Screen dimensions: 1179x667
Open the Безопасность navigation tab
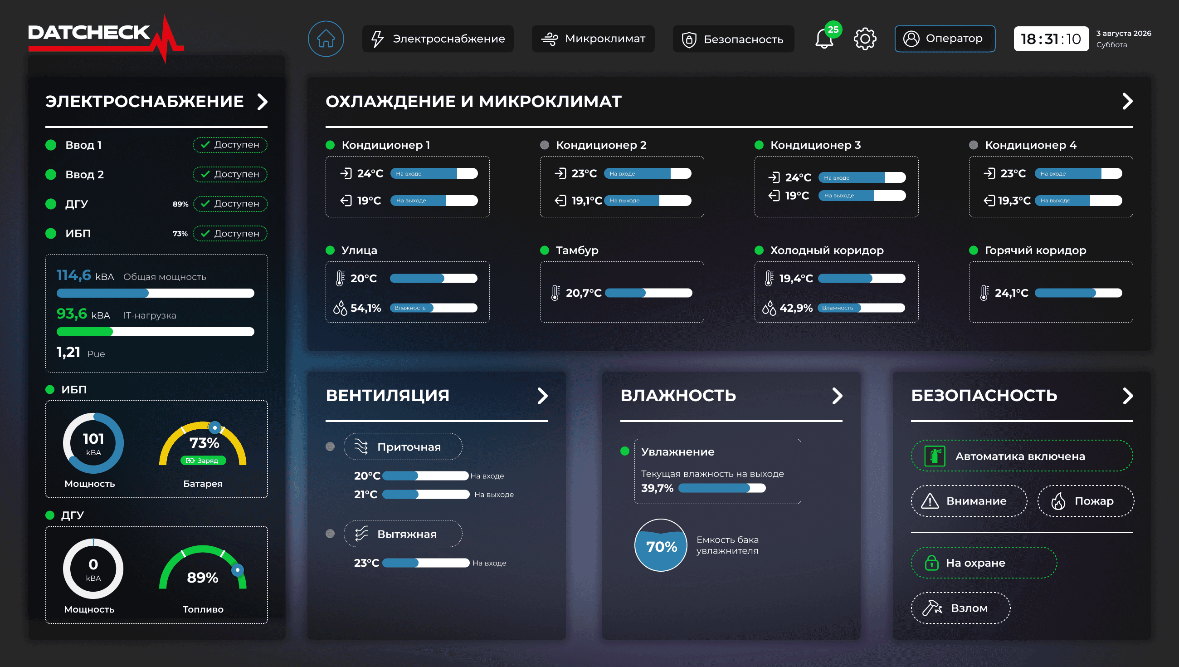coord(733,39)
